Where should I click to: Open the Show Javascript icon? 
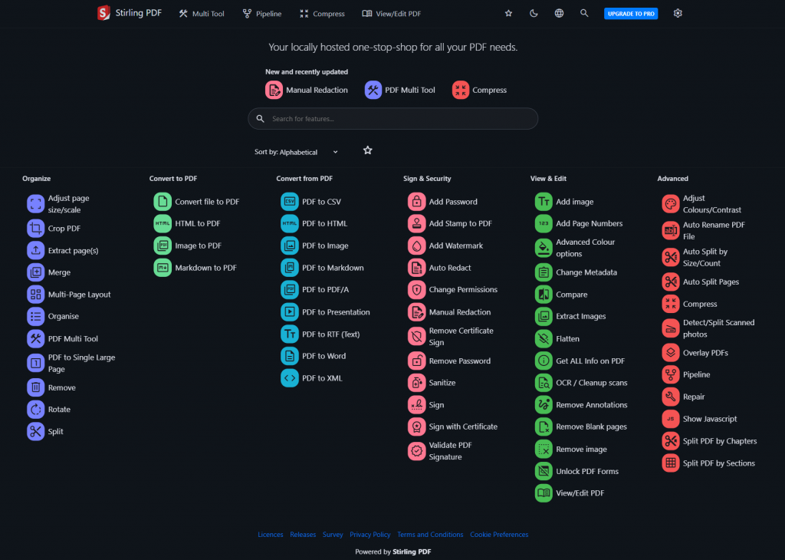pyautogui.click(x=670, y=419)
